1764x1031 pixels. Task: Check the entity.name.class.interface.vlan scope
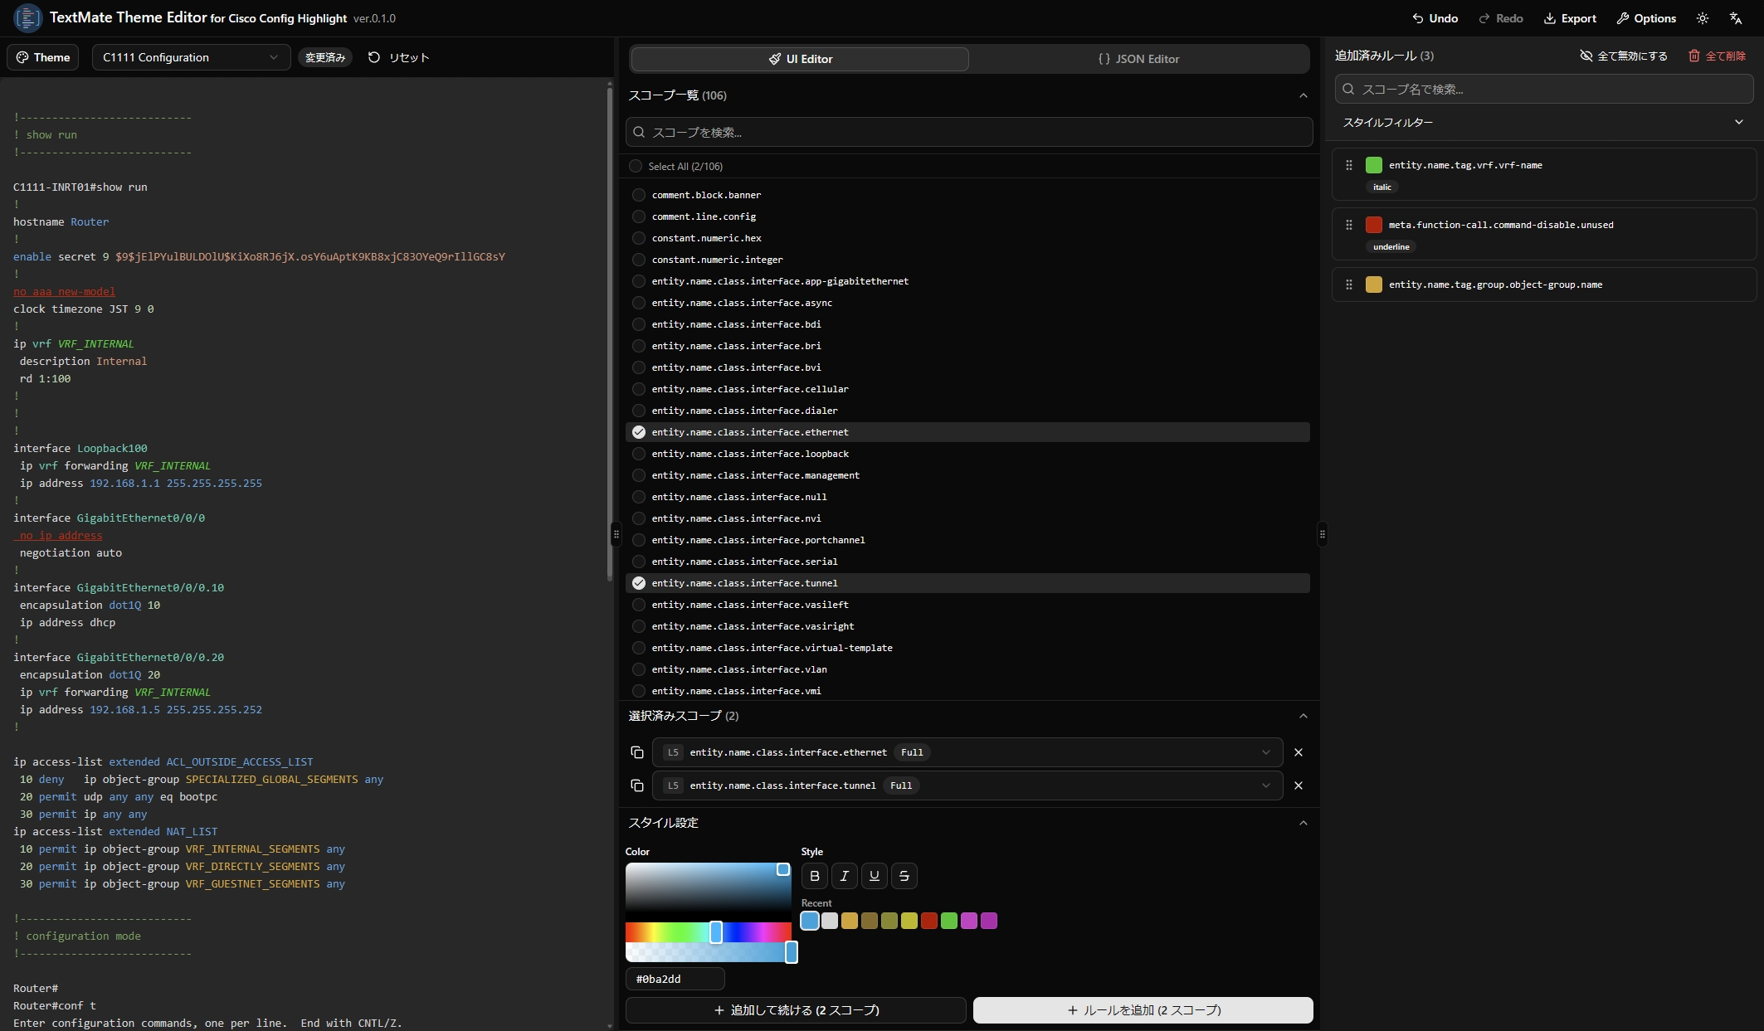[x=639, y=669]
